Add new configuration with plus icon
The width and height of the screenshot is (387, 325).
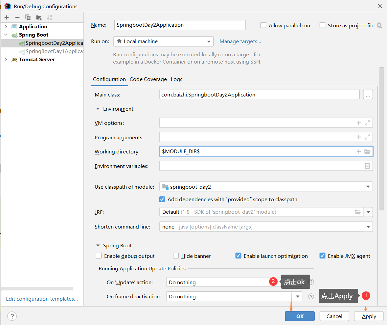pos(7,17)
